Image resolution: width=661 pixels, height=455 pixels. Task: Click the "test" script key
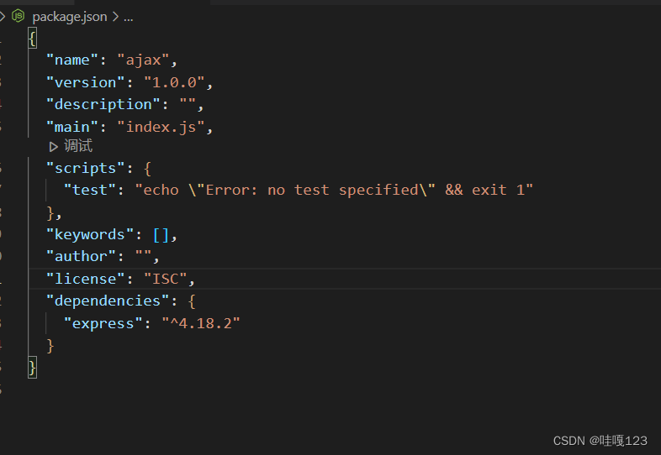click(x=90, y=190)
